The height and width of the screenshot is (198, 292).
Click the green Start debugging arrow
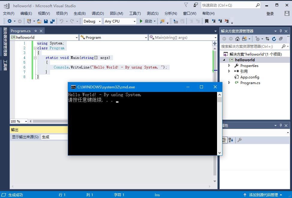141,21
